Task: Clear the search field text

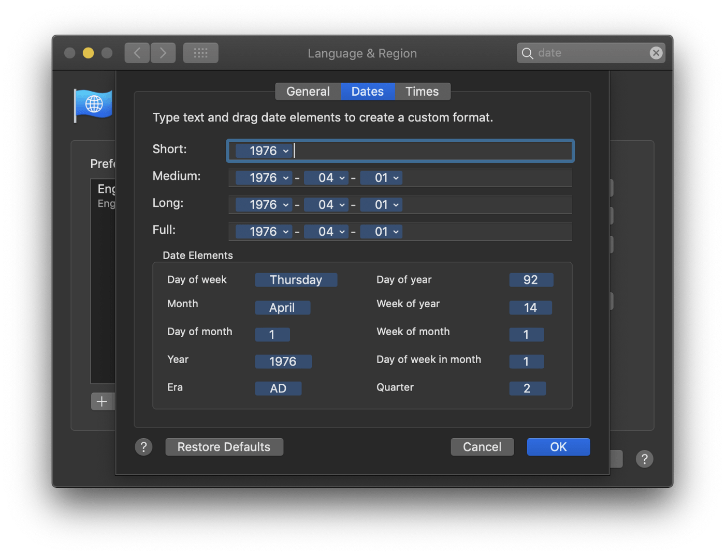Action: click(656, 53)
